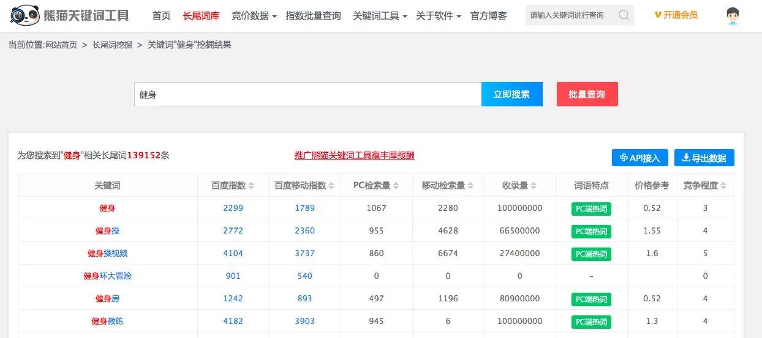This screenshot has width=762, height=338.
Task: Click the main keyword input containing 健身
Action: 307,94
